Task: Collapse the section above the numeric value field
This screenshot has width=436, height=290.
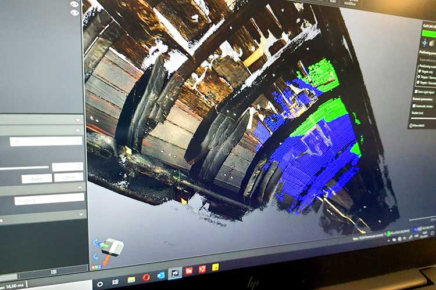Action: point(78,130)
